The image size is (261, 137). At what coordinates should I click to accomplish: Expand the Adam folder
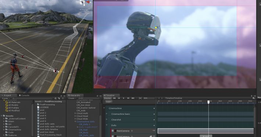point(4,121)
